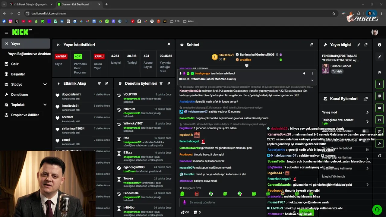Open the LinkedIn bookmark
The width and height of the screenshot is (386, 217).
point(62,21)
